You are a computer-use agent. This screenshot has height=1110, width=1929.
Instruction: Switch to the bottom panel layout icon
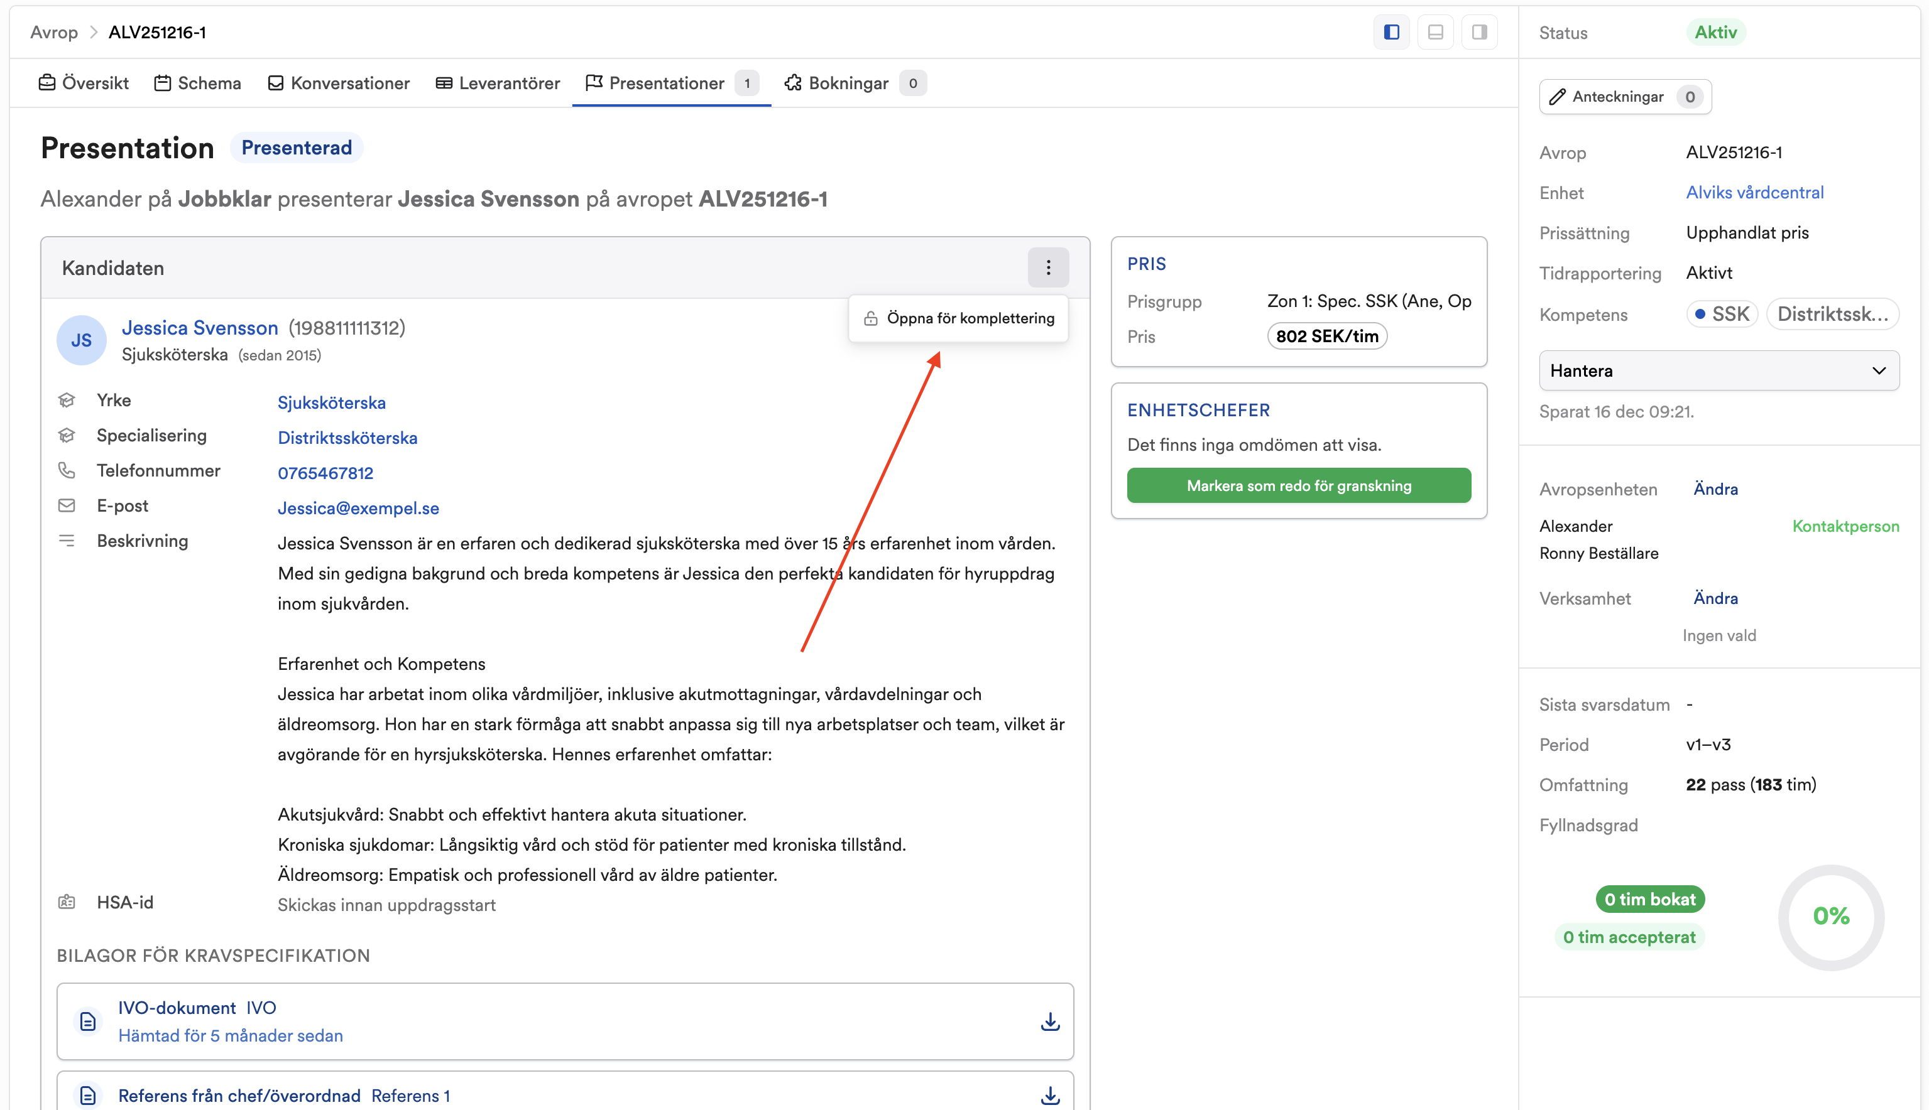pyautogui.click(x=1436, y=32)
